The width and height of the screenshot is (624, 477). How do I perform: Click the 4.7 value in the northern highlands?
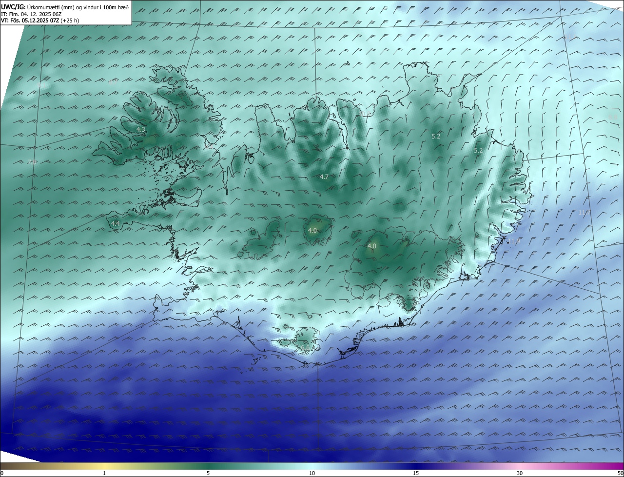324,177
